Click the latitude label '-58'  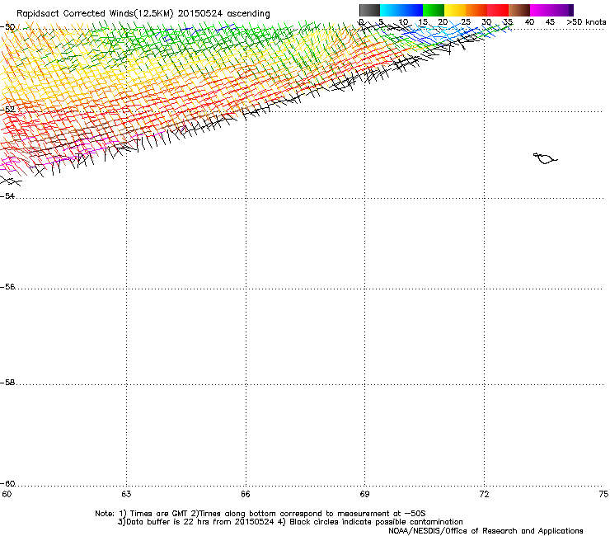click(x=7, y=383)
